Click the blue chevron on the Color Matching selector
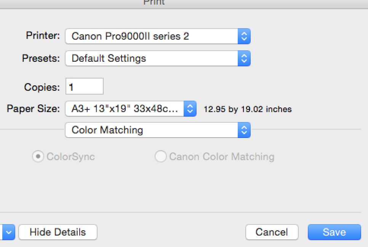Image resolution: width=368 pixels, height=247 pixels. (244, 130)
